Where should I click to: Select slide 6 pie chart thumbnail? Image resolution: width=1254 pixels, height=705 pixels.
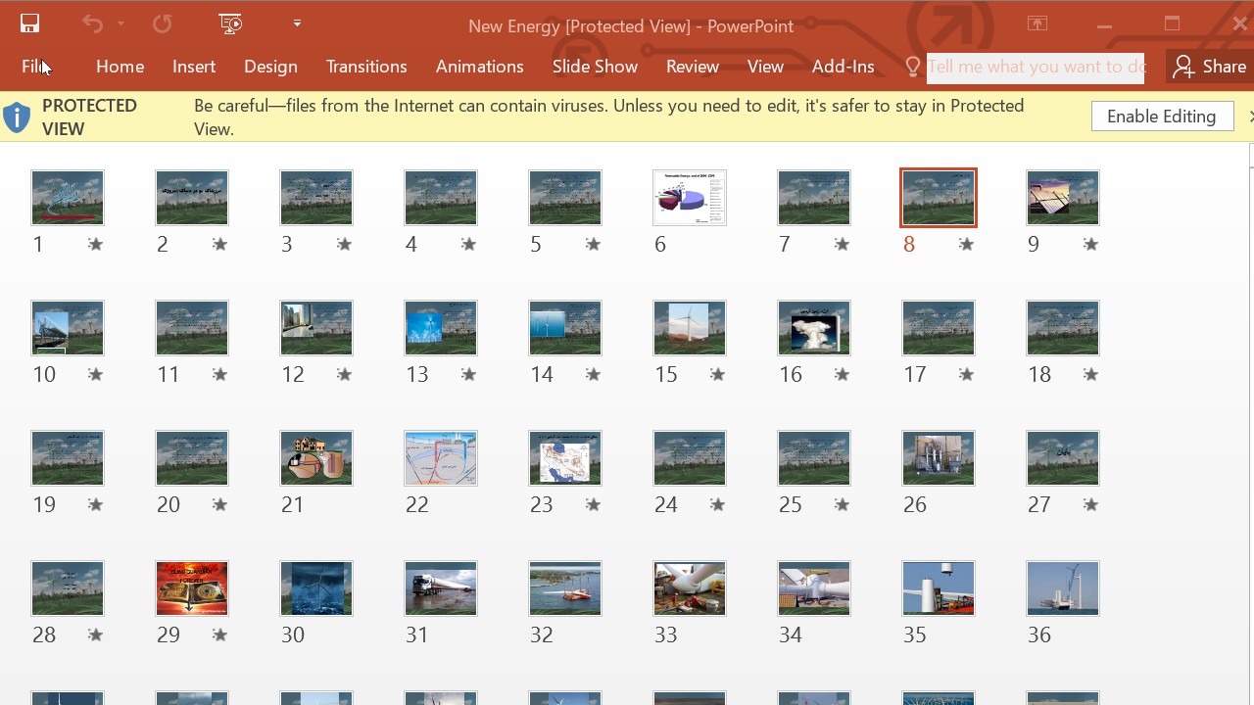(x=690, y=197)
